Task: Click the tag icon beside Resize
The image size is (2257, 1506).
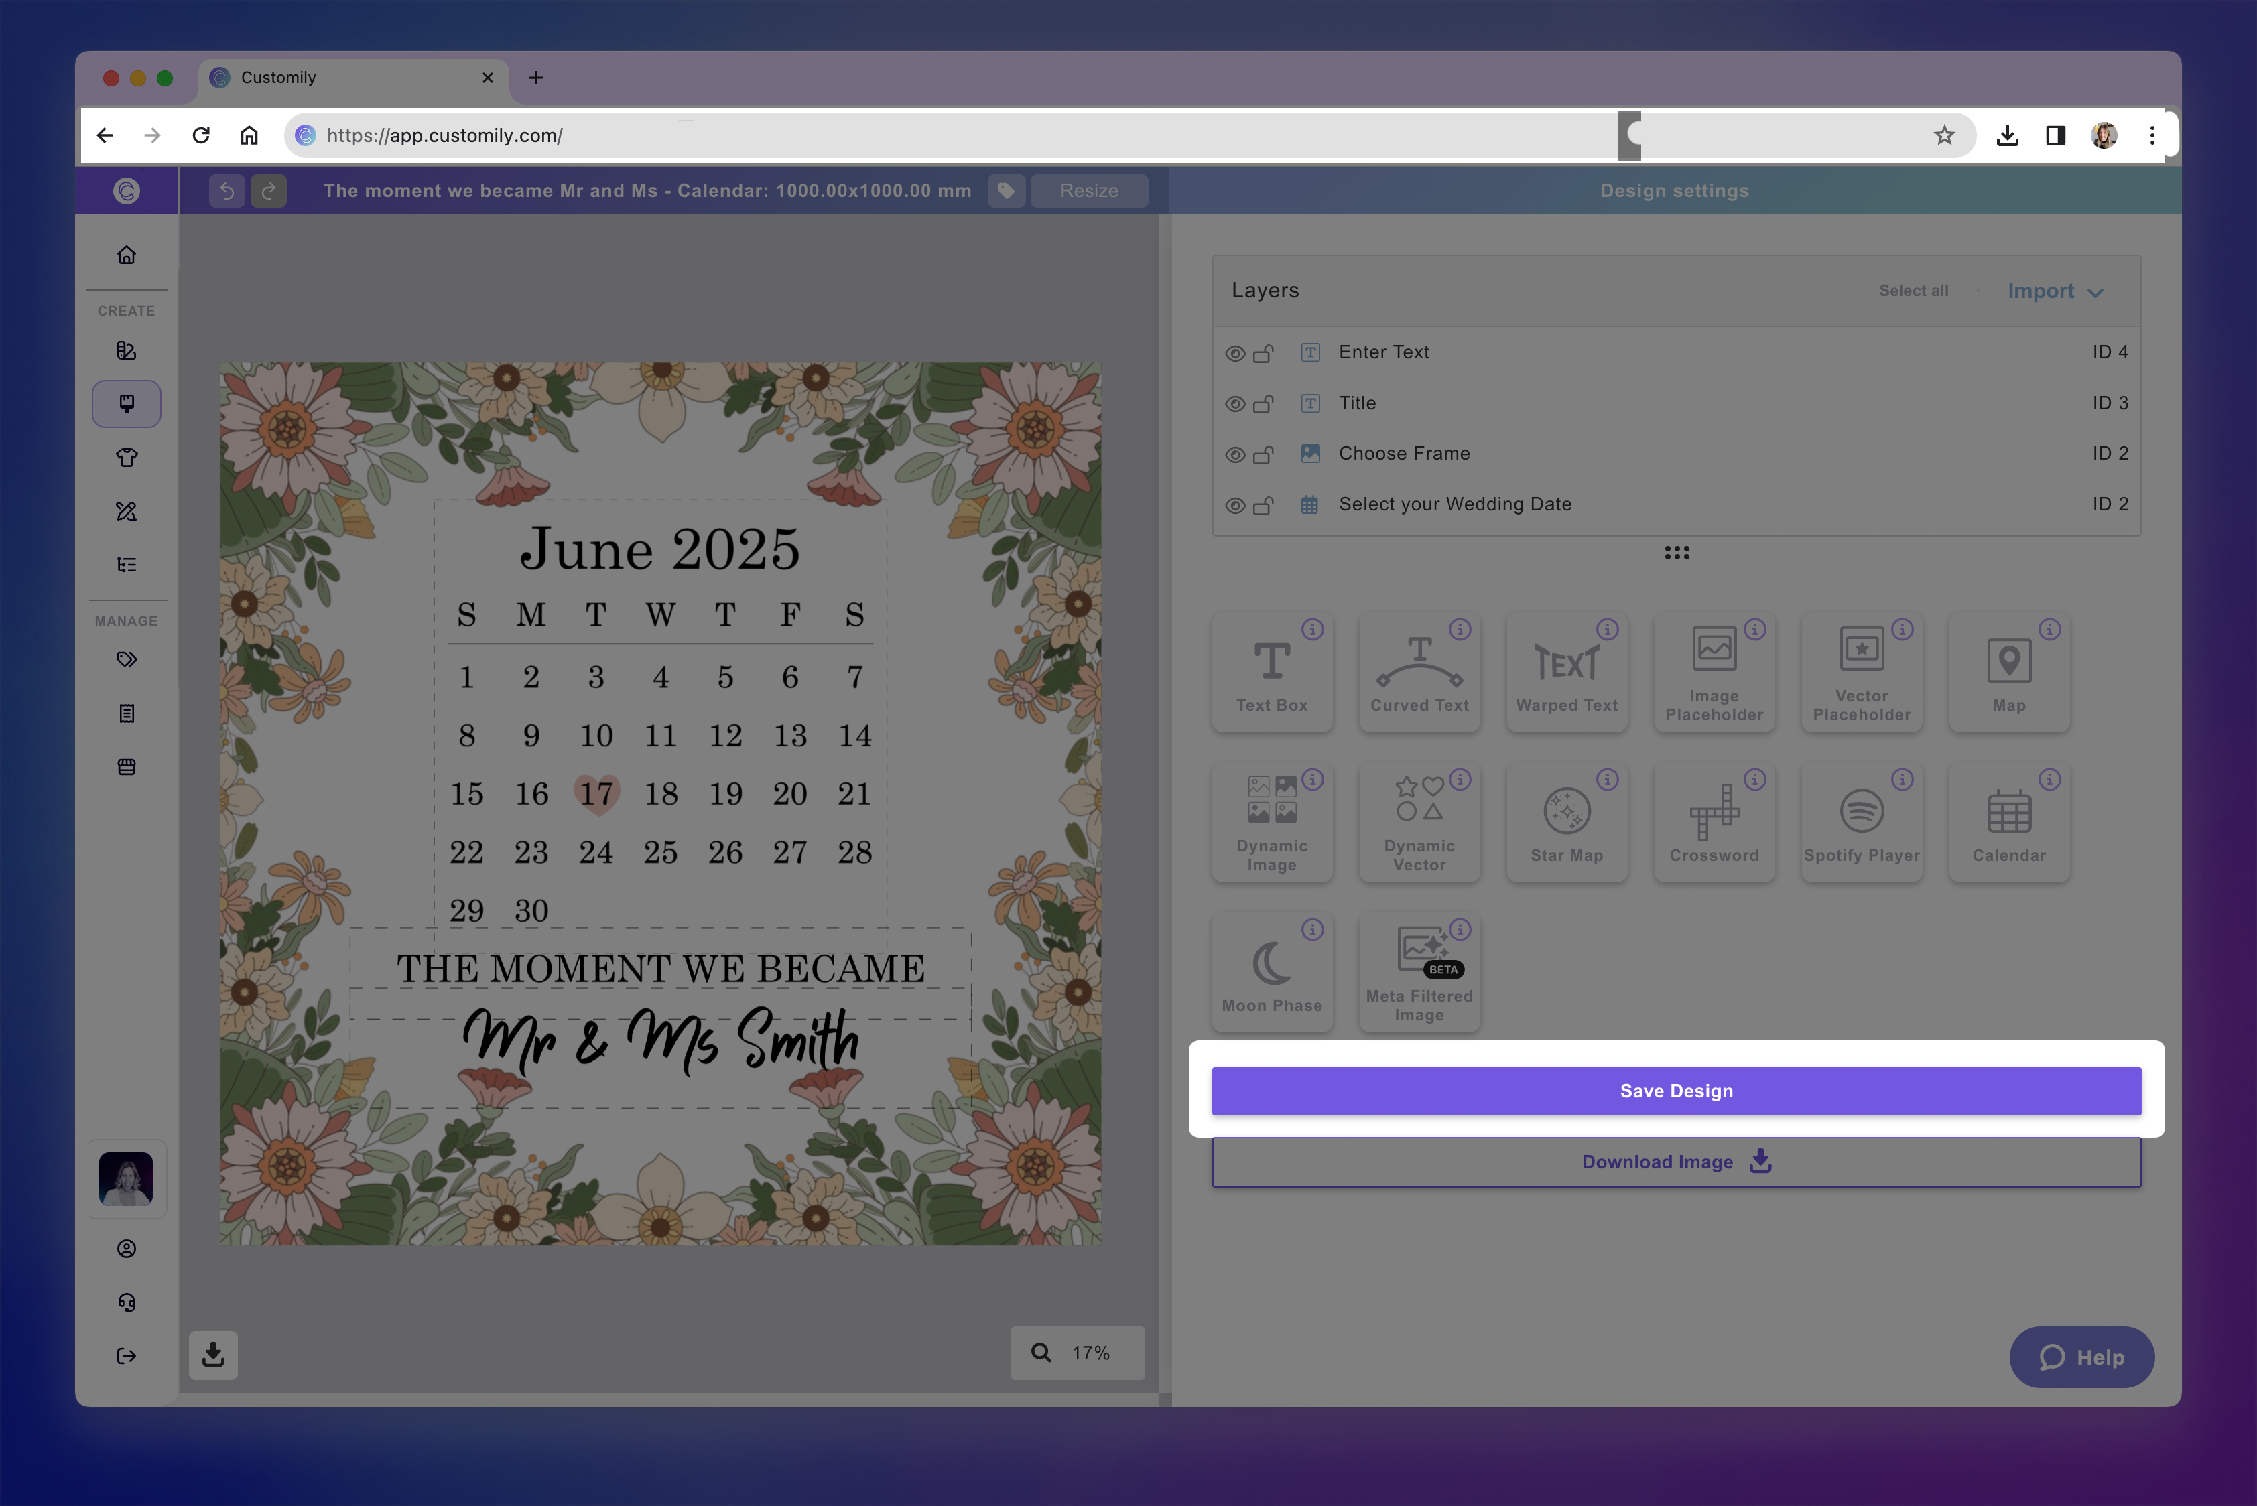Action: [x=1006, y=191]
